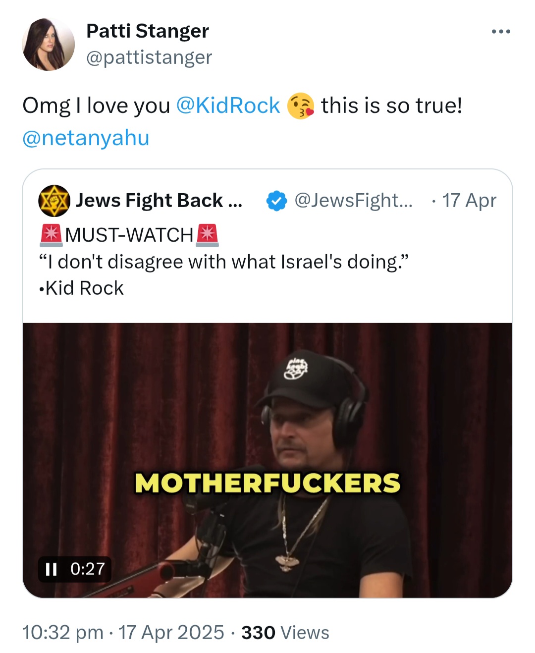This screenshot has width=535, height=653.
Task: Click the @JewsFight... handle
Action: [x=353, y=201]
